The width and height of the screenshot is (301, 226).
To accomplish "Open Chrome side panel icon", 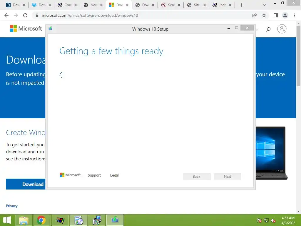I will (x=276, y=15).
